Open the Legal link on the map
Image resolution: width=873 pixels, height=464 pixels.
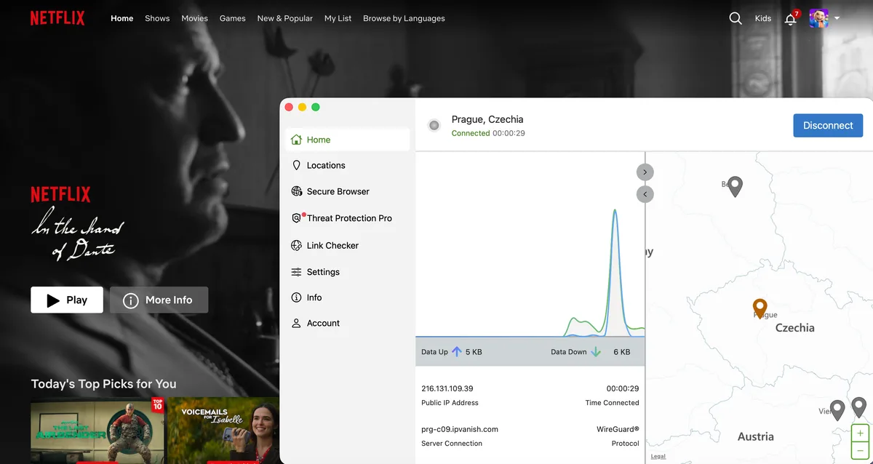(x=658, y=457)
